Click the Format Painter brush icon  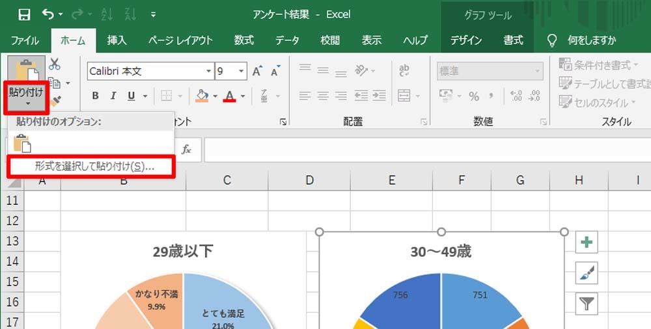tap(55, 101)
